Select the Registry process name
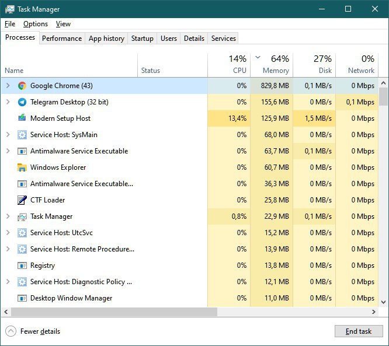This screenshot has width=389, height=346. [x=43, y=265]
